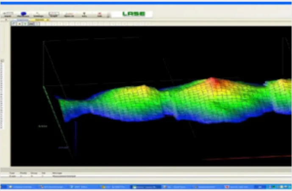Screen dimensions: 292x191
Task: Click the Message column header in the bottom list
Action: 57,173
